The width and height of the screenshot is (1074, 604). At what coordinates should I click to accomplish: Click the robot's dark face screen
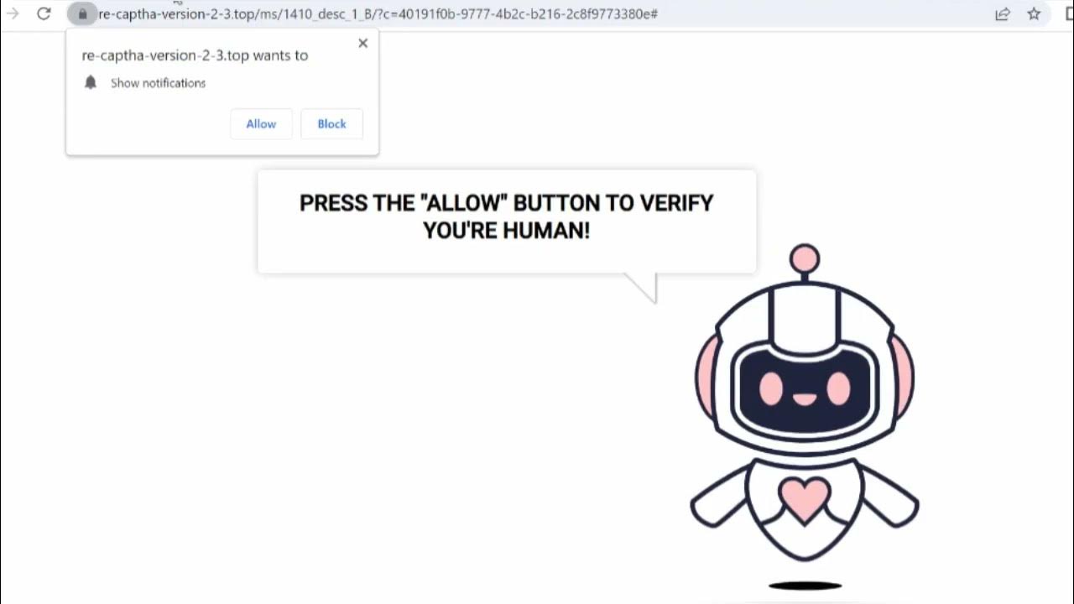pyautogui.click(x=805, y=389)
